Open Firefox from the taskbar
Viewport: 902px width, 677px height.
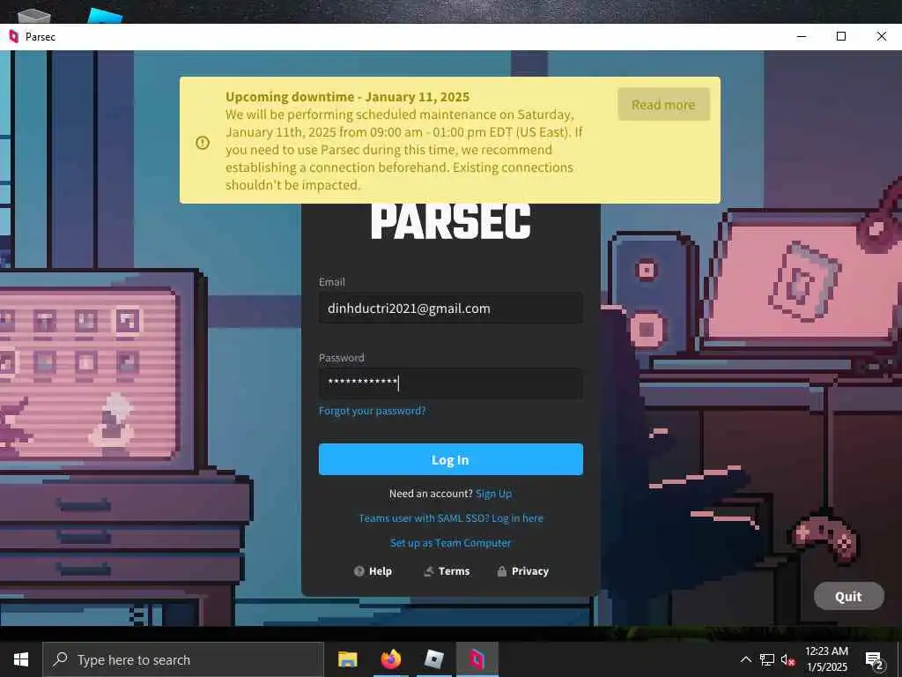pos(390,659)
